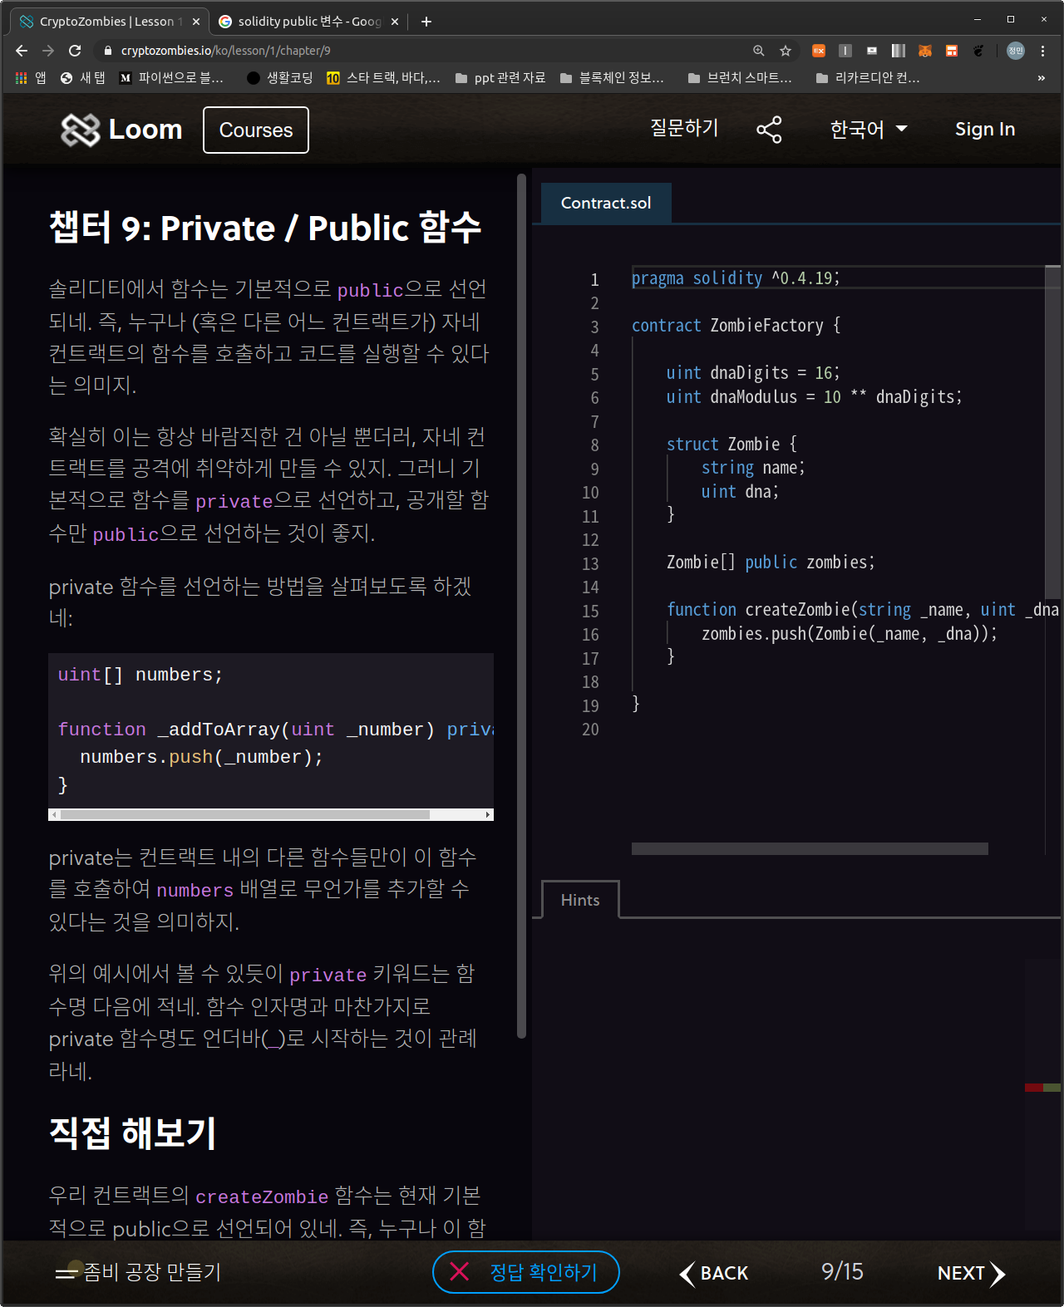Click the orange layout extension icon
Viewport: 1064px width, 1307px height.
point(952,51)
